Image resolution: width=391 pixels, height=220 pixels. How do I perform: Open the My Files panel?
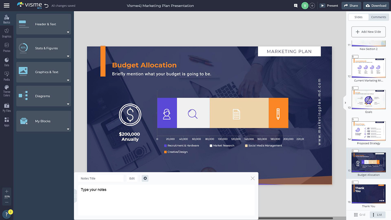(7, 107)
